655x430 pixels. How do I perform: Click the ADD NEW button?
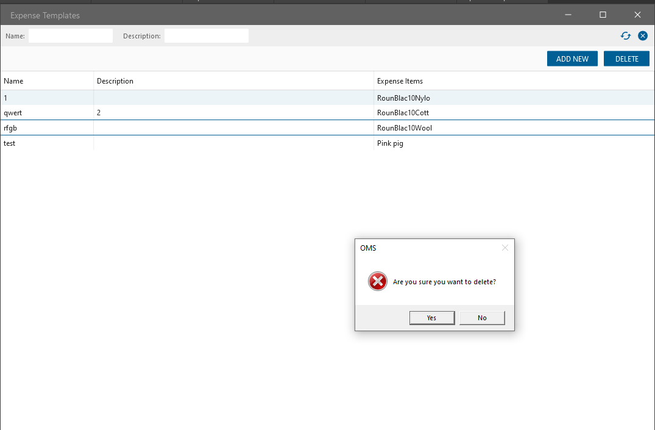572,59
